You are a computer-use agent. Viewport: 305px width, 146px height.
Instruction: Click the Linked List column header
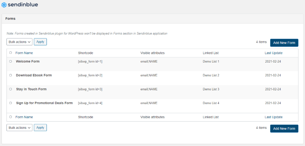pos(211,53)
